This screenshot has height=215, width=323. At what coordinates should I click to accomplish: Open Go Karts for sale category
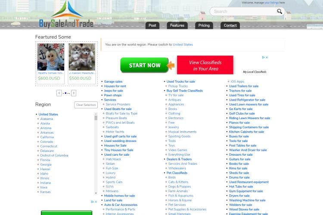(241, 109)
